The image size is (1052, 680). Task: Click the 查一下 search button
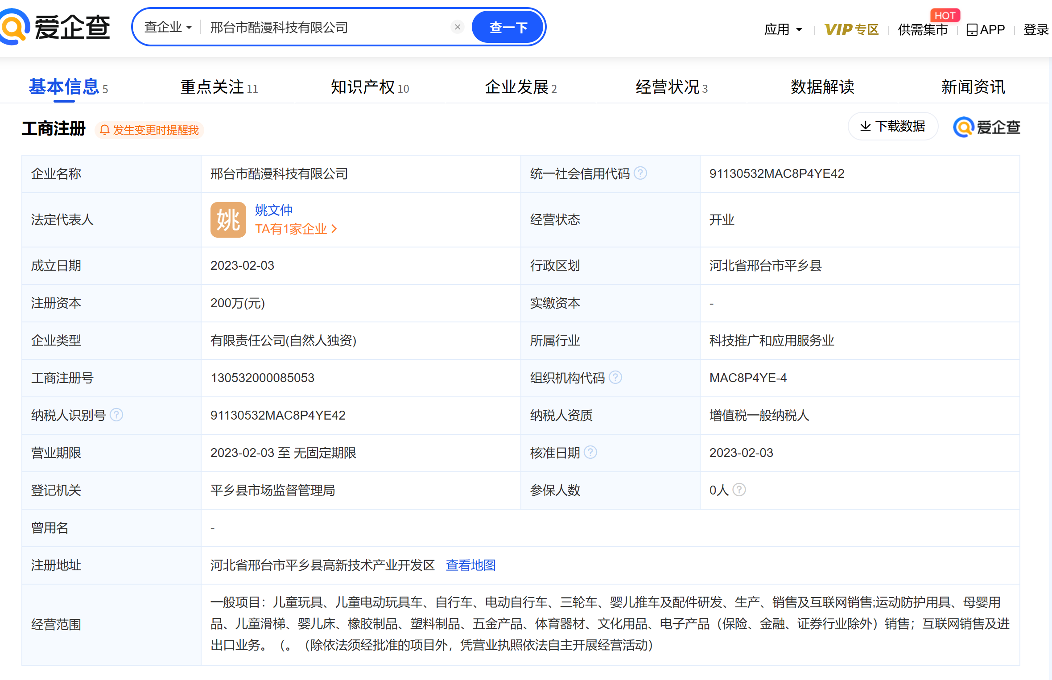pos(508,27)
